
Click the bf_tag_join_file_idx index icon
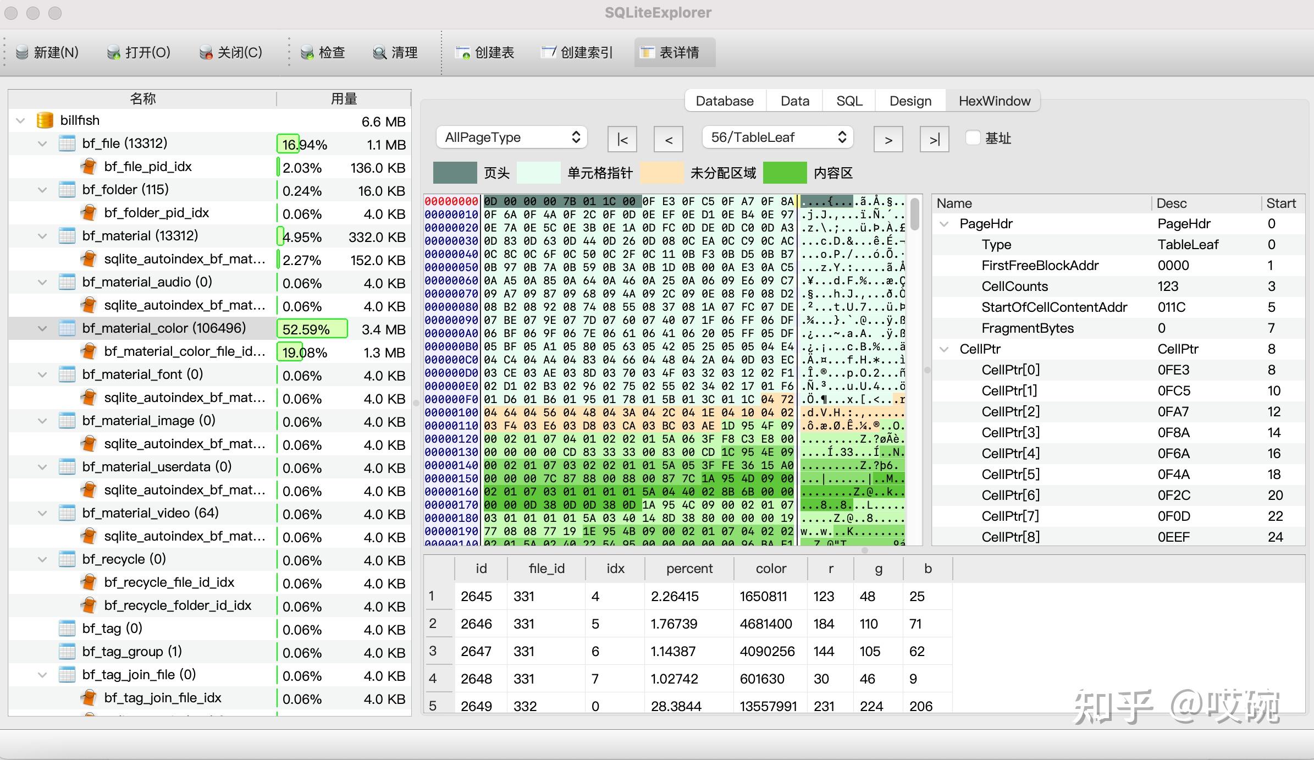(89, 698)
